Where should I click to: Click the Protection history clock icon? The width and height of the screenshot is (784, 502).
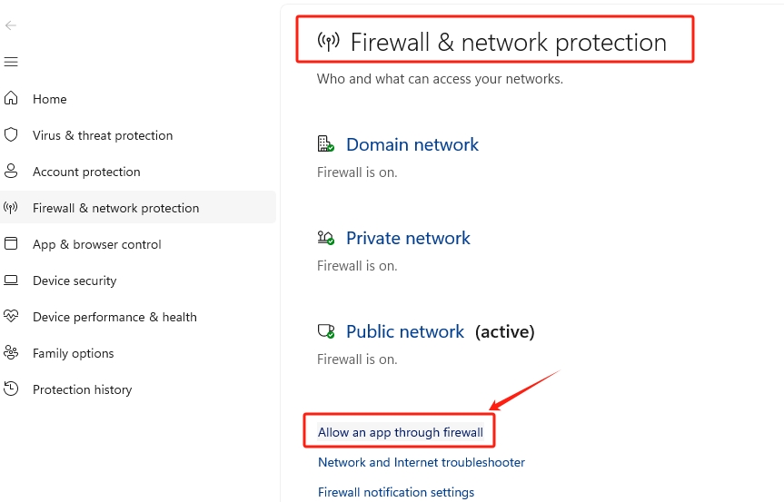pos(11,389)
